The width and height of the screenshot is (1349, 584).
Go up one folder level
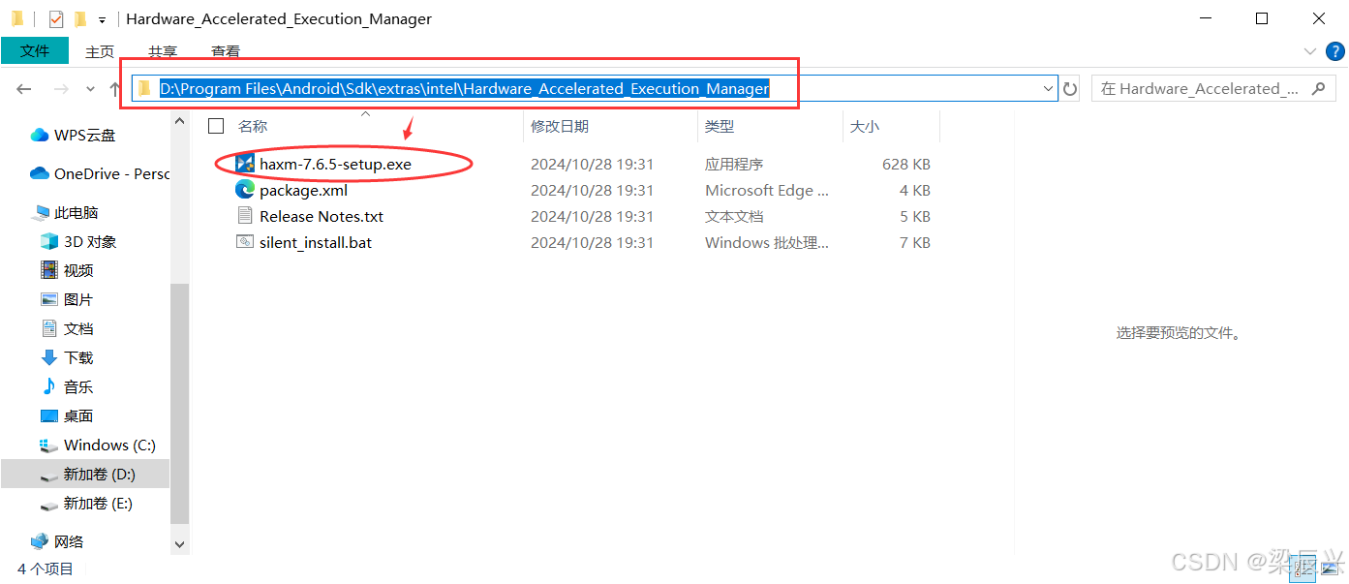pyautogui.click(x=114, y=88)
